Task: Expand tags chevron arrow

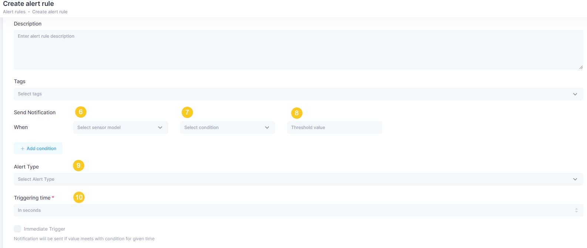Action: click(x=575, y=94)
